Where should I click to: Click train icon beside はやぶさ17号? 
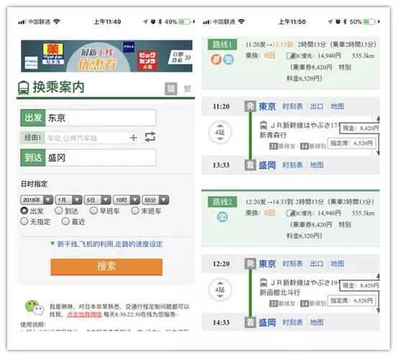[x=263, y=125]
